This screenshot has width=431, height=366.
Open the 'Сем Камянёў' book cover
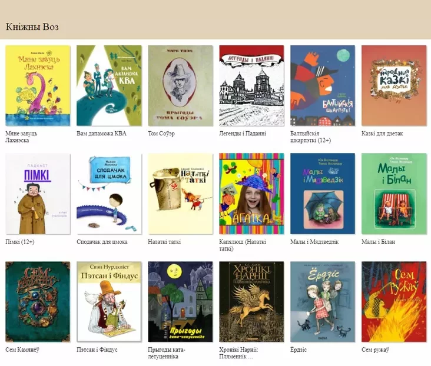[38, 302]
